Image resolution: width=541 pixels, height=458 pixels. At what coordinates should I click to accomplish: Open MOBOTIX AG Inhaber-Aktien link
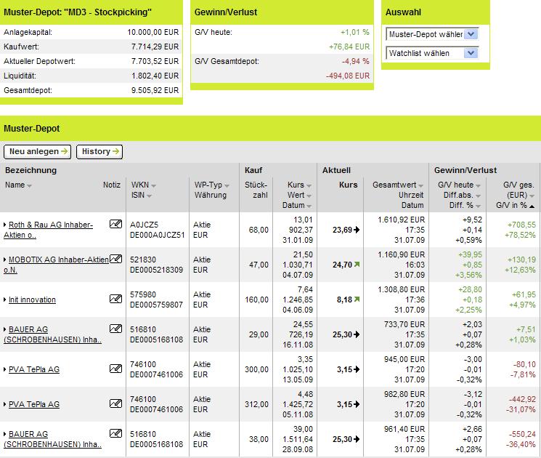click(x=56, y=265)
